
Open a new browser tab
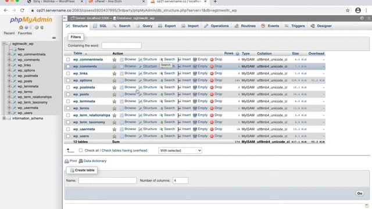(215, 2)
